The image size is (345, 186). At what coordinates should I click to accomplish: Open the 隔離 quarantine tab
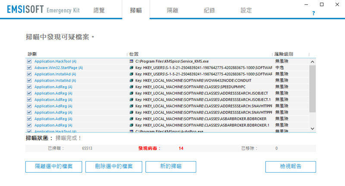pyautogui.click(x=172, y=10)
